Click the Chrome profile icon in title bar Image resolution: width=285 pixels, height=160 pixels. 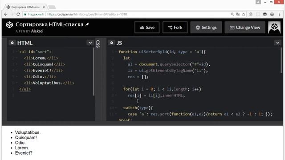point(258,2)
